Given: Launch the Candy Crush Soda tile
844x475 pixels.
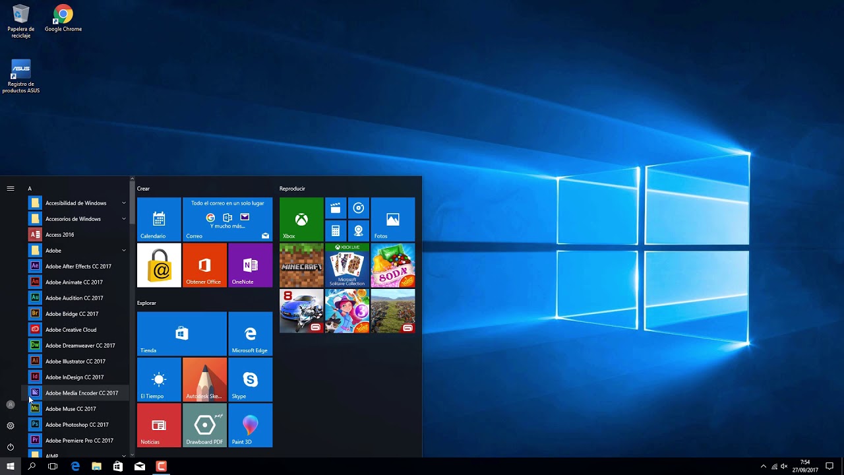Looking at the screenshot, I should pyautogui.click(x=393, y=265).
